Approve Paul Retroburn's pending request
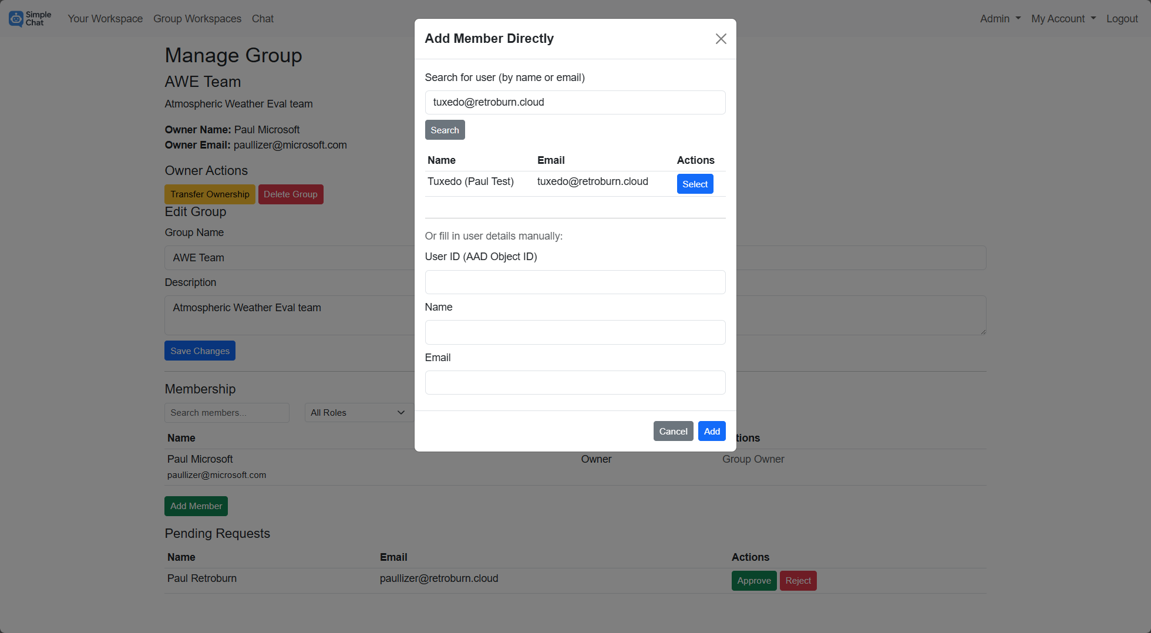This screenshot has width=1151, height=633. [x=753, y=580]
